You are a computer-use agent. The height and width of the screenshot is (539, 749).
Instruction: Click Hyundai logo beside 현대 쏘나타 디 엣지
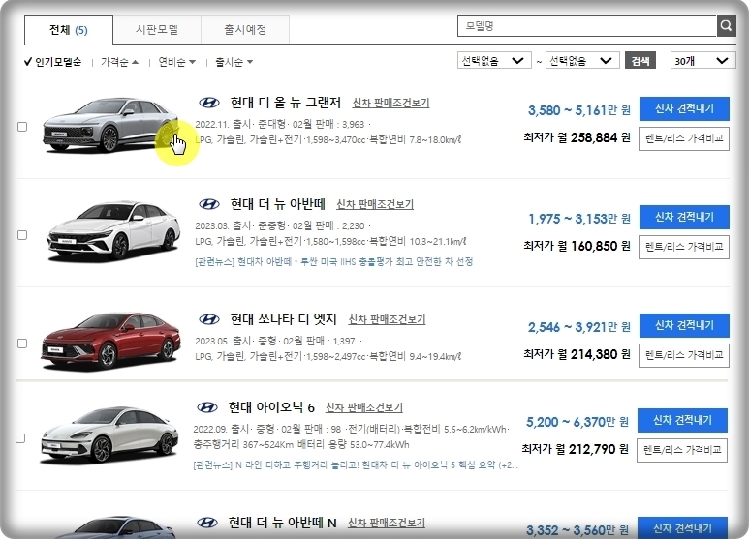[x=209, y=319]
